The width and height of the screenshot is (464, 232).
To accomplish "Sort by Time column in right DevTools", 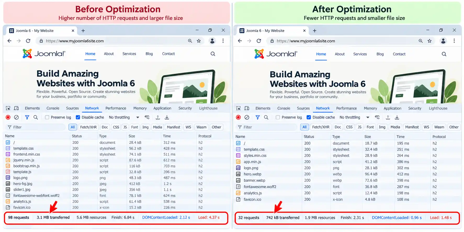I will click(x=400, y=137).
